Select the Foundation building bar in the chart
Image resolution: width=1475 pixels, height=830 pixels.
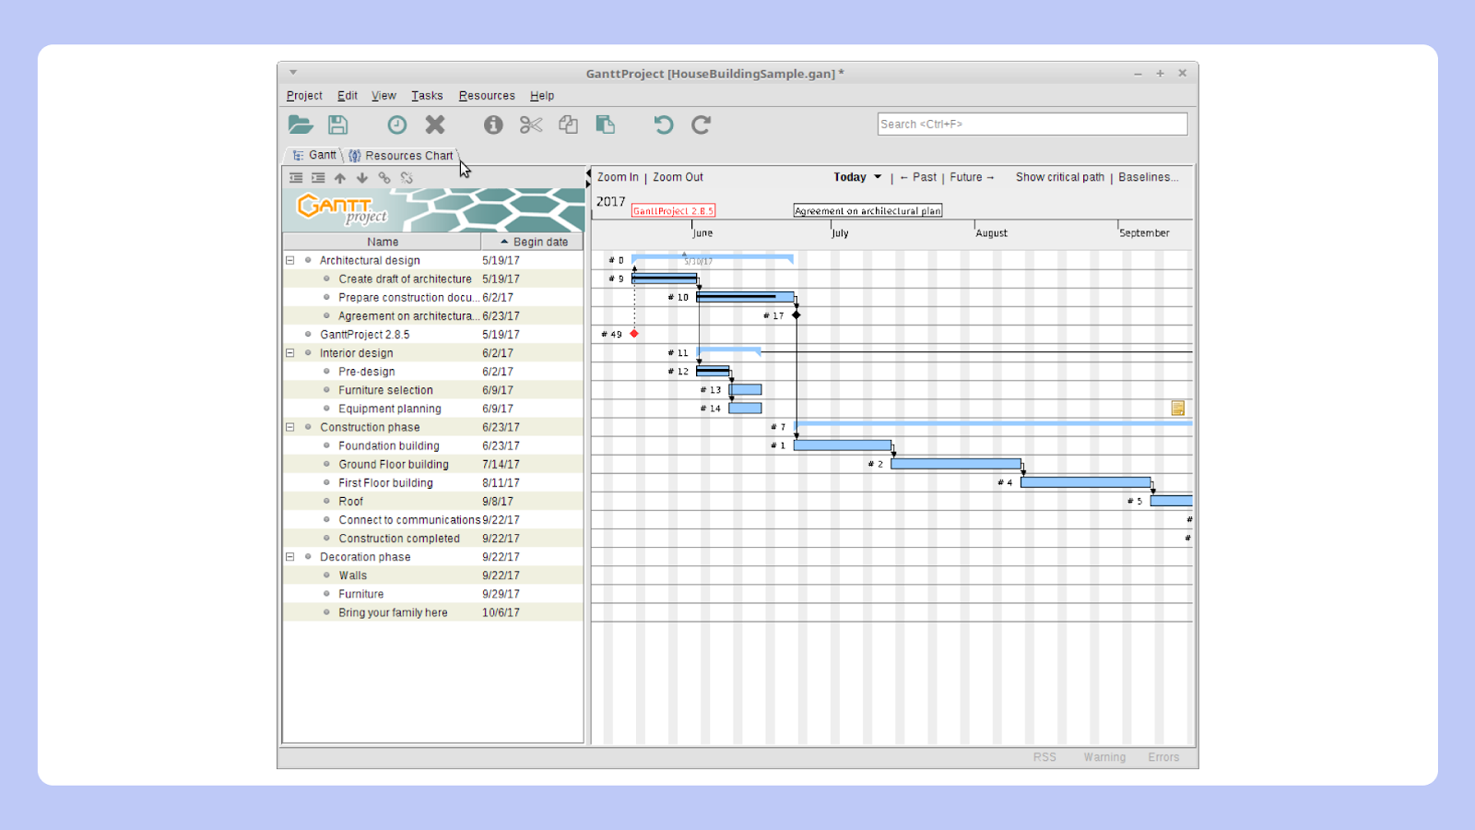coord(842,445)
